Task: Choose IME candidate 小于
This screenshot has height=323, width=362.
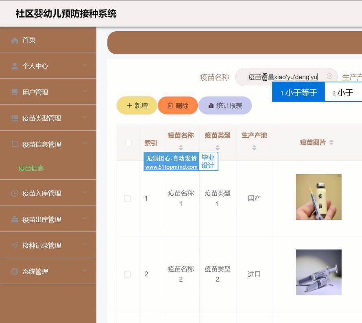Action: 343,93
